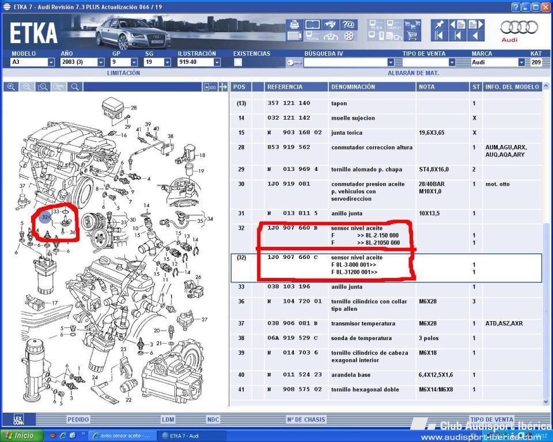Screen dimensions: 553x442
Task: Click the Audi rings logo
Action: point(519,28)
